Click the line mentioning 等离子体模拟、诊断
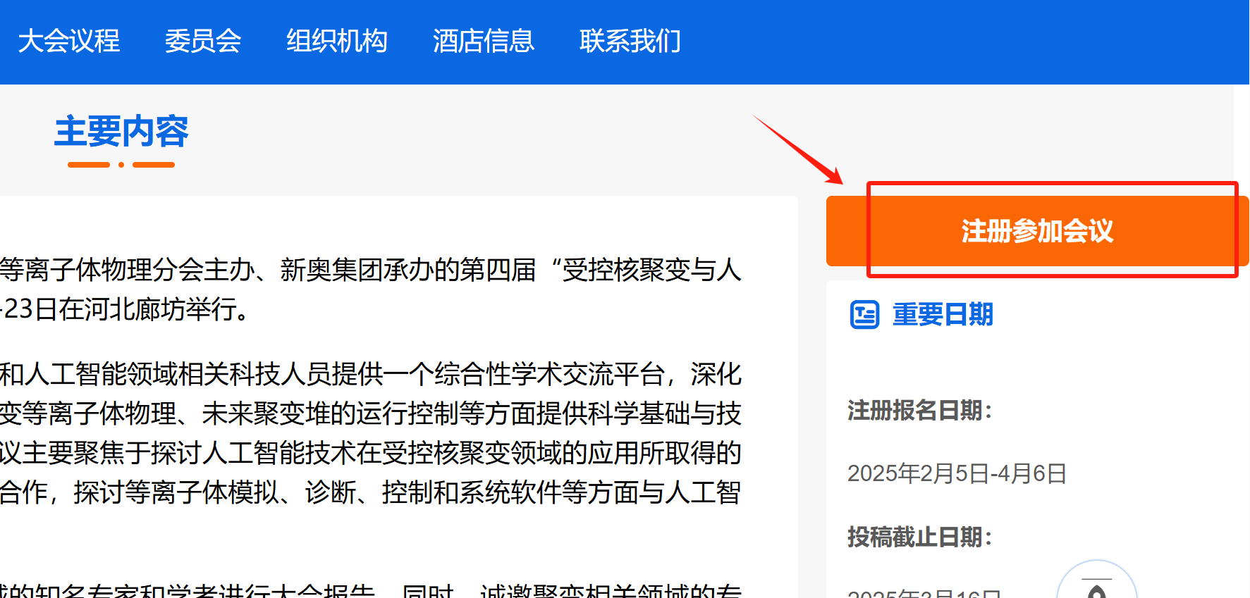The width and height of the screenshot is (1250, 598). [370, 492]
